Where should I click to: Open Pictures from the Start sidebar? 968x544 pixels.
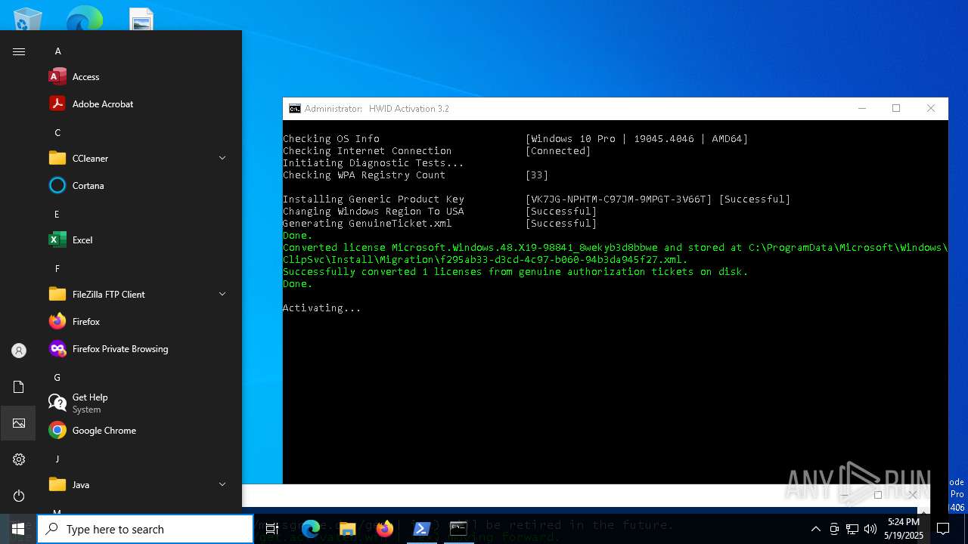pos(19,423)
